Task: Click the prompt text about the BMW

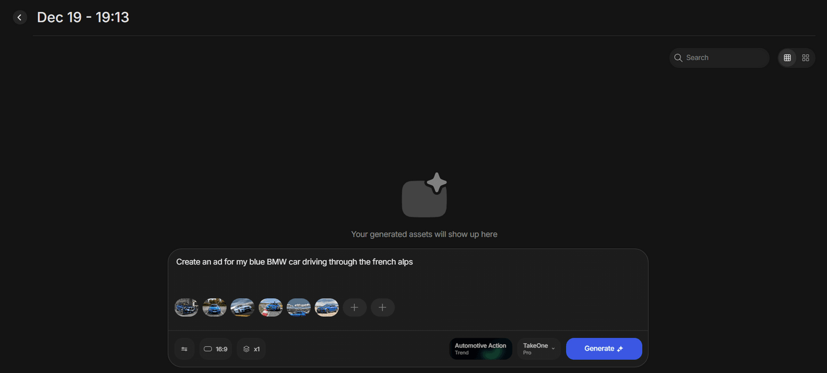Action: pos(294,262)
